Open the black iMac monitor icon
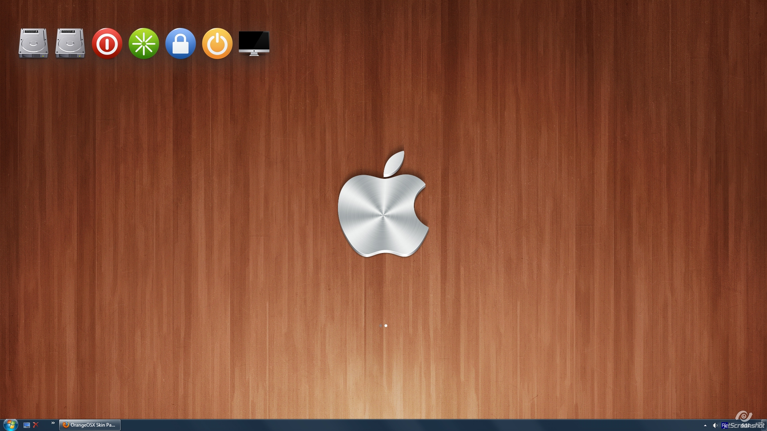The height and width of the screenshot is (431, 767). pos(254,42)
